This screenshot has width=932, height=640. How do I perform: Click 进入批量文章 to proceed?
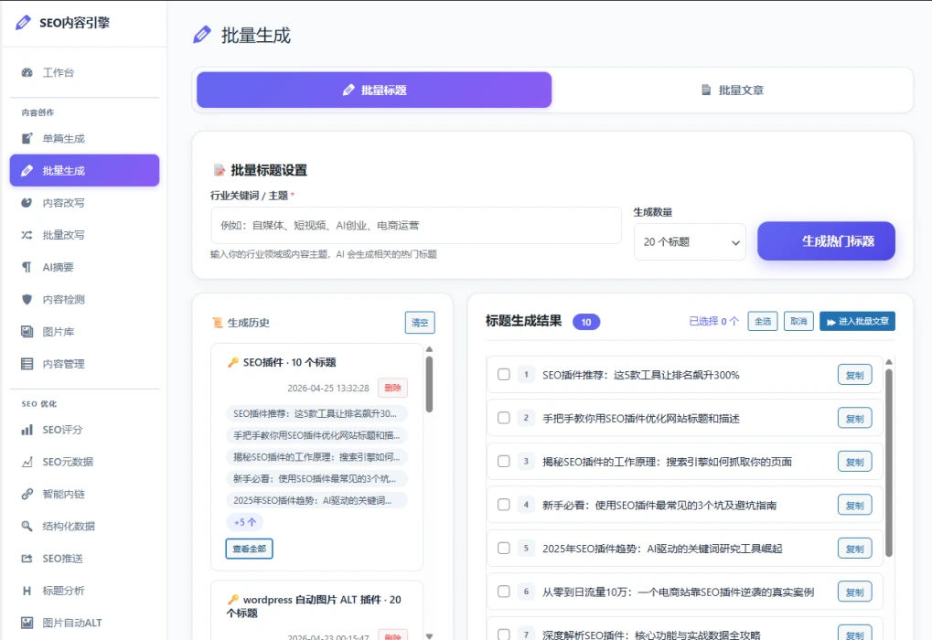pyautogui.click(x=858, y=321)
